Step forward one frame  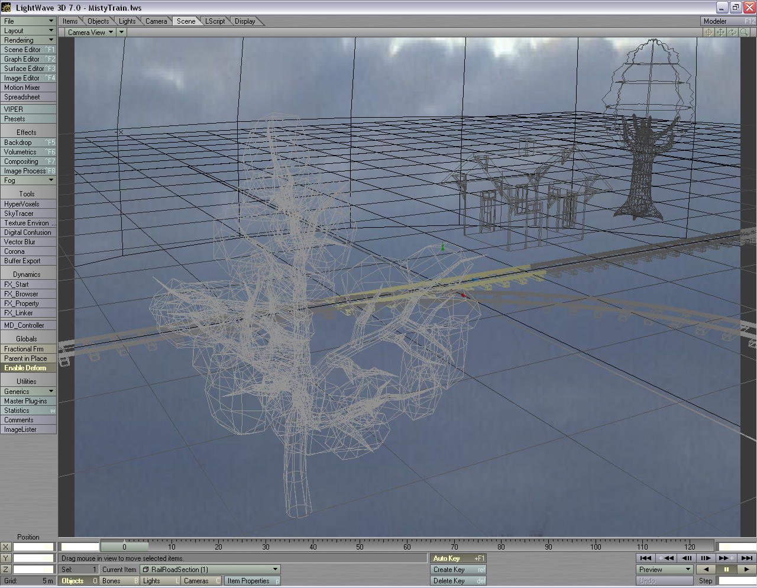coord(706,558)
